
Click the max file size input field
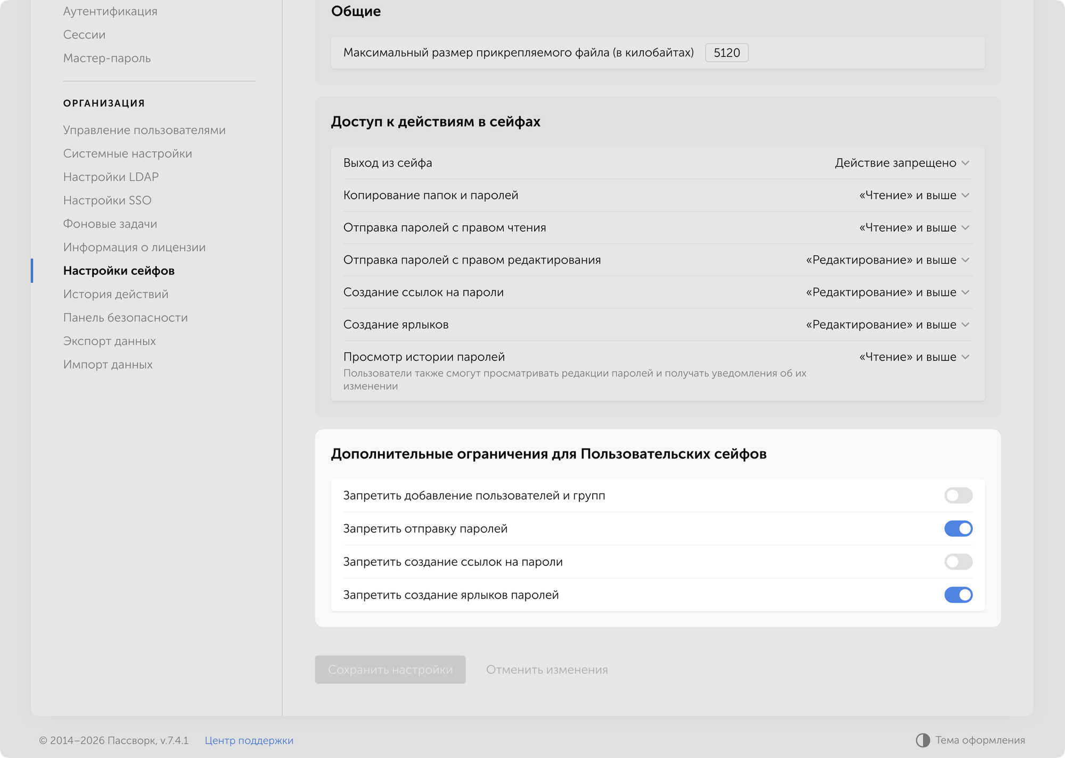[726, 53]
